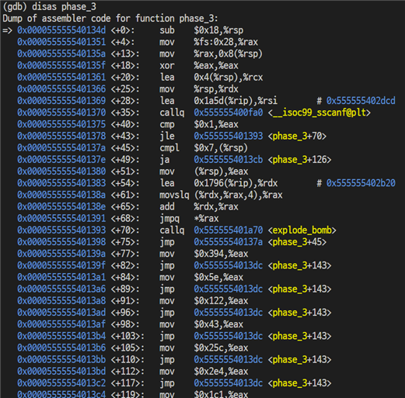Click operand '%rax,0x8(%rsp)'
The image size is (405, 398).
tap(228, 54)
